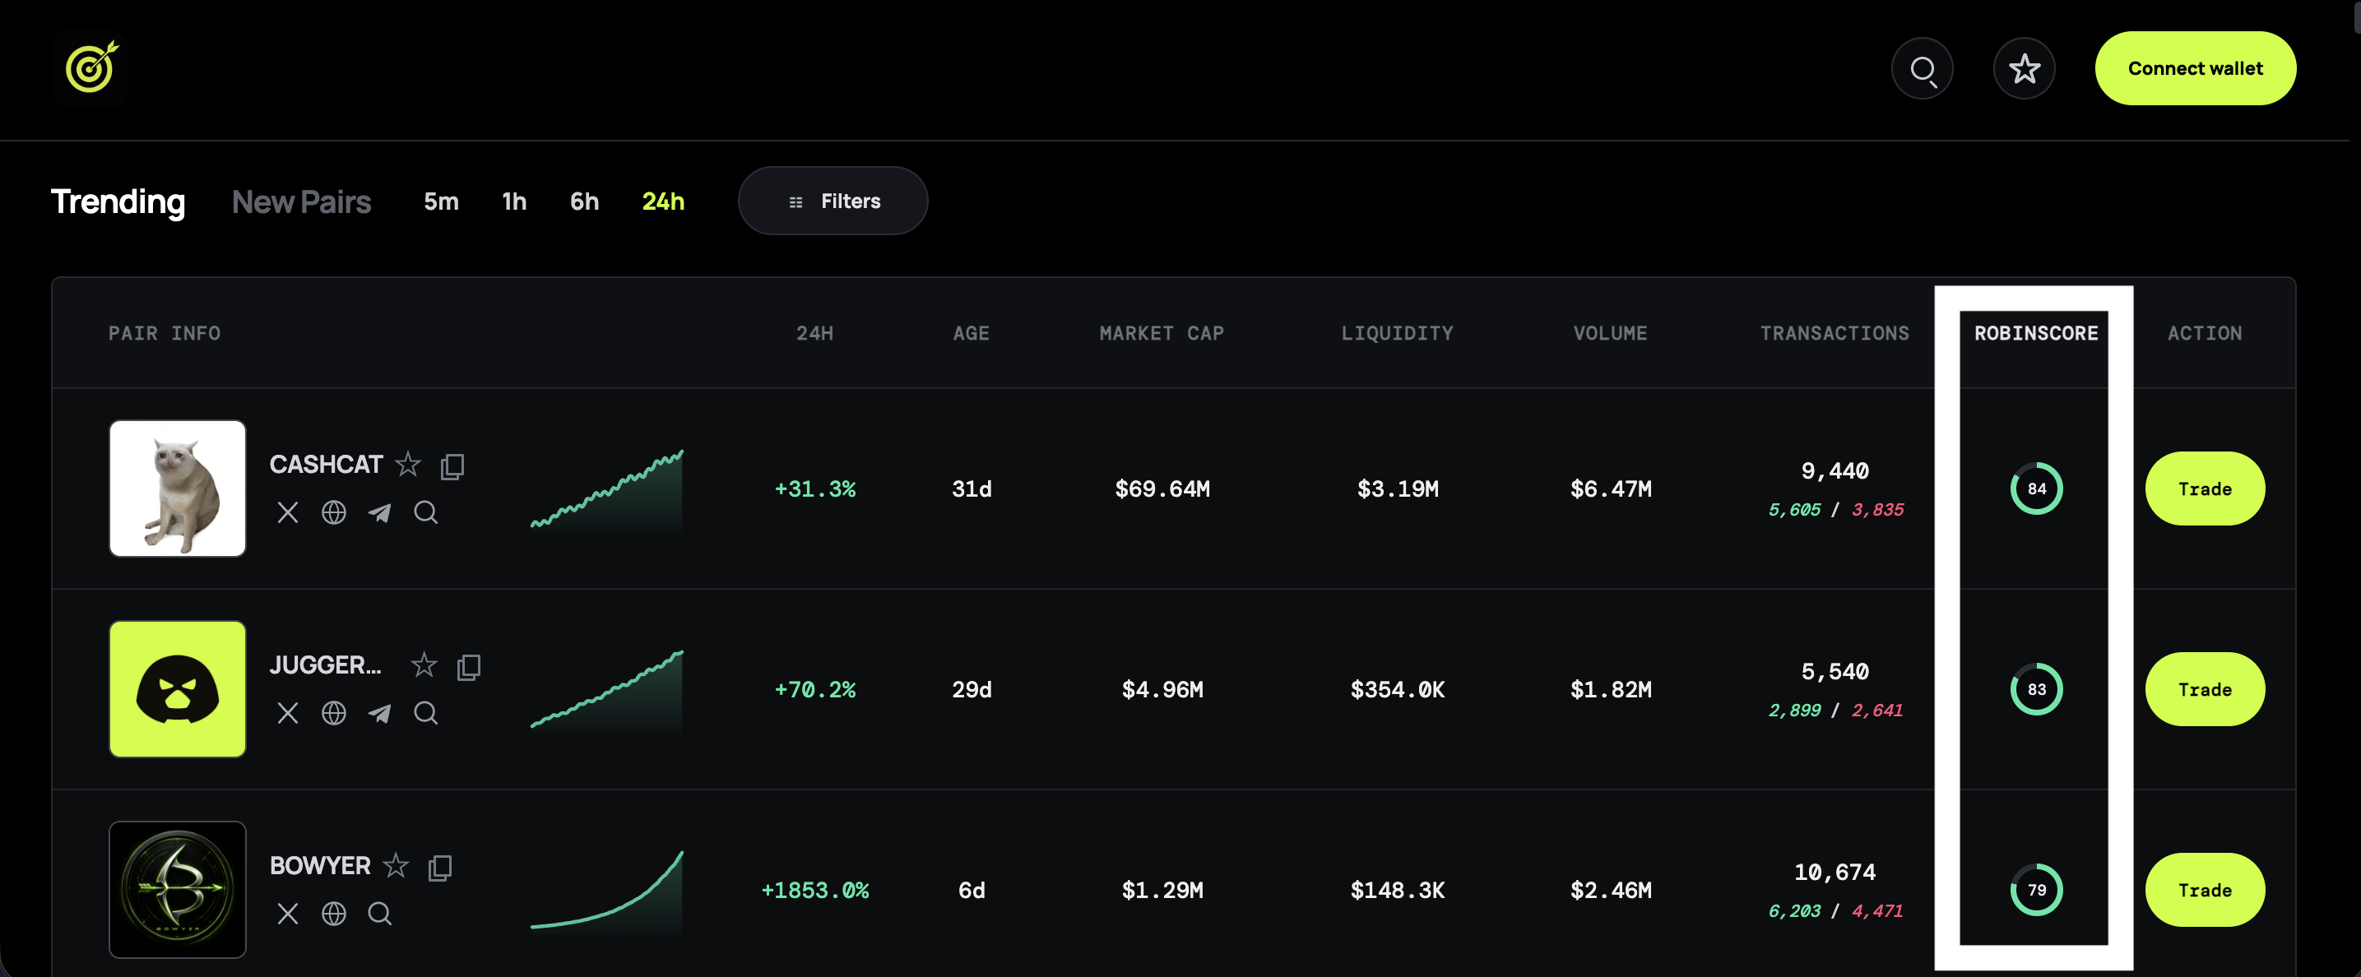The width and height of the screenshot is (2361, 977).
Task: Click JUGGER... Robinscore 83 ring
Action: 2035,689
